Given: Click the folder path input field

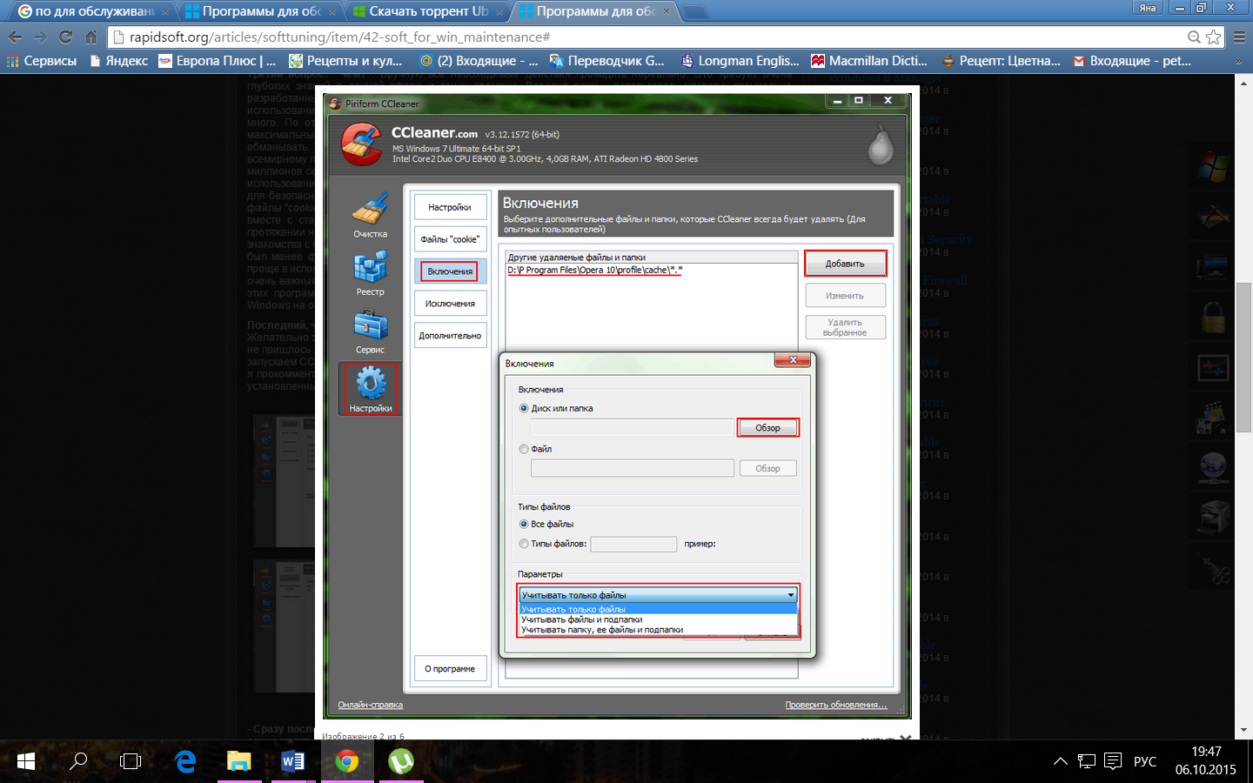Looking at the screenshot, I should (x=633, y=427).
